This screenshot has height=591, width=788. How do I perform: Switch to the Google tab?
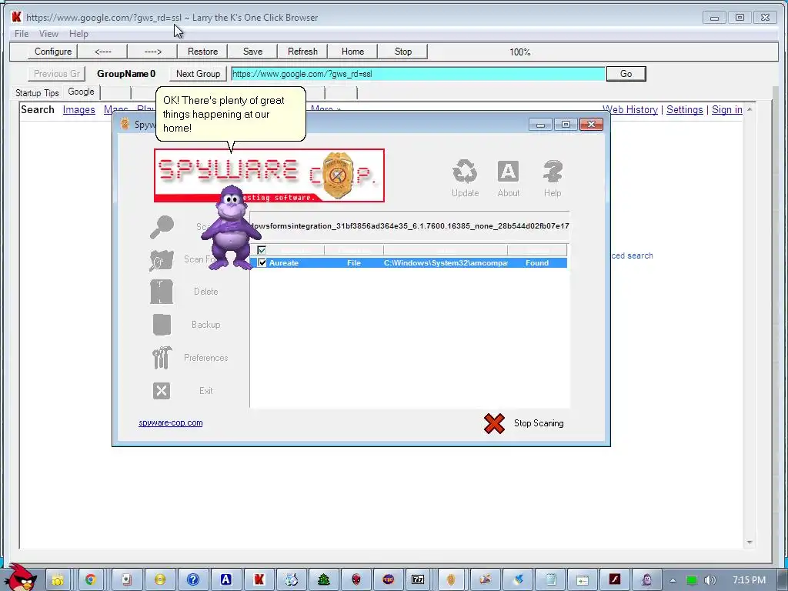coord(82,92)
